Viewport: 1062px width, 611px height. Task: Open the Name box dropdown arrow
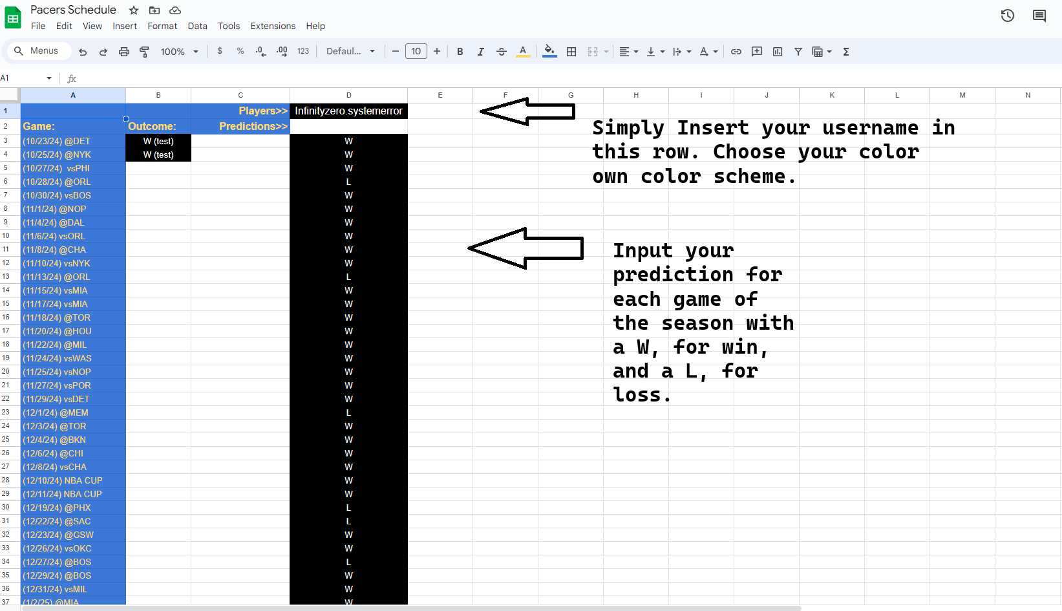point(49,78)
